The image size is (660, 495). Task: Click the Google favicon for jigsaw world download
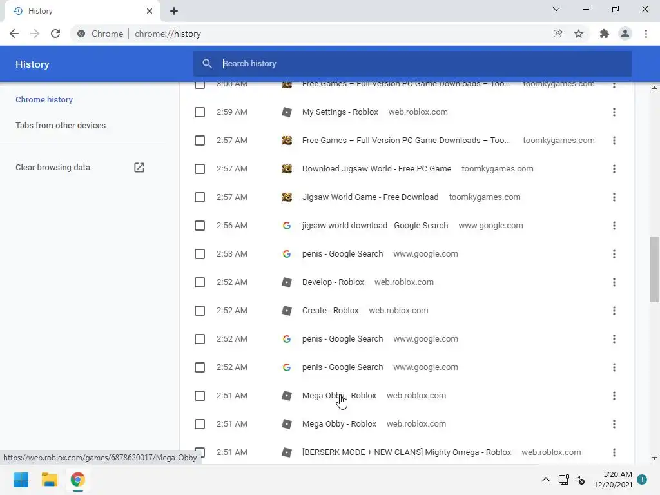287,226
